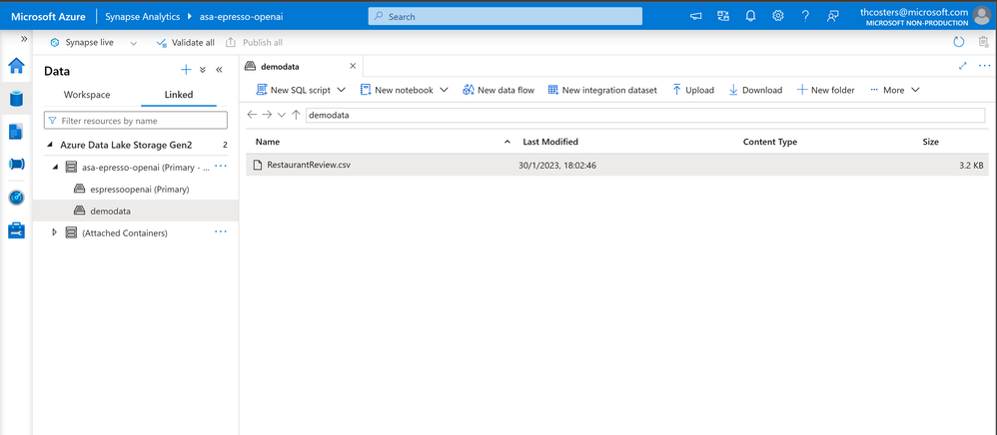Screen dimensions: 997x435
Task: Expand the left navigation rail chevrons
Action: pos(24,39)
